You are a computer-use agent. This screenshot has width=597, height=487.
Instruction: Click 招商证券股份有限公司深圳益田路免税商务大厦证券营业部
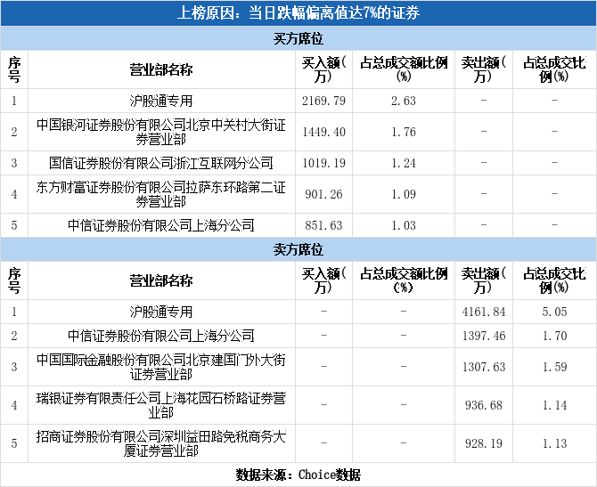pos(161,443)
